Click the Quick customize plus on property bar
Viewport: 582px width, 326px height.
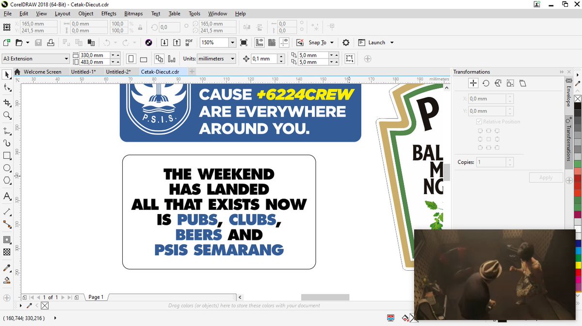coord(368,59)
